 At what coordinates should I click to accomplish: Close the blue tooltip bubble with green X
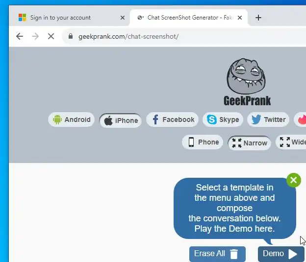click(x=294, y=180)
